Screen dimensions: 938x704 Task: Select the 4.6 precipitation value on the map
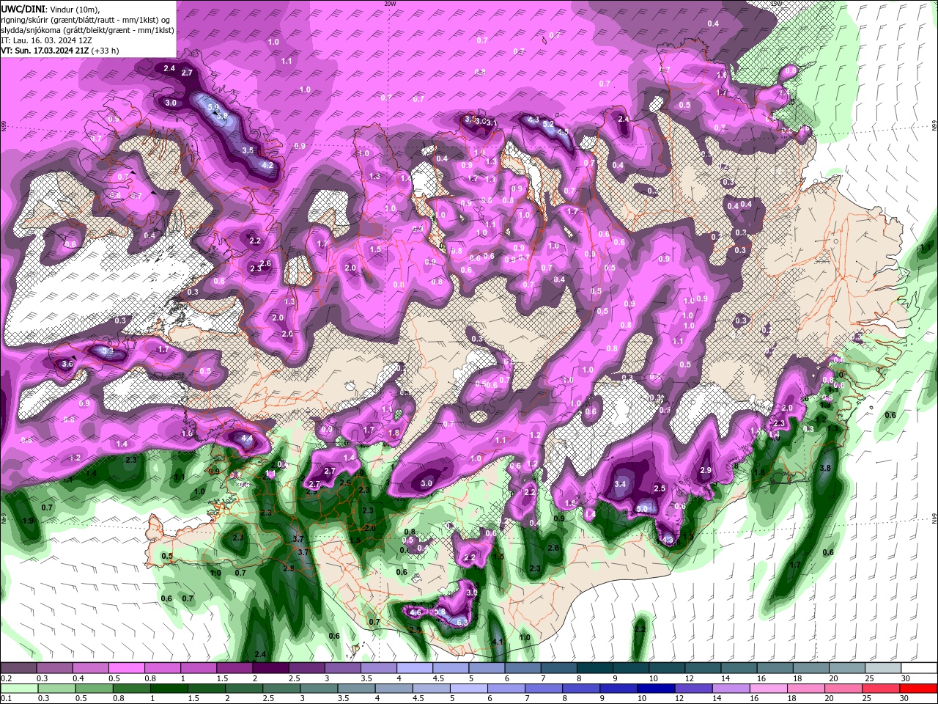click(x=416, y=612)
